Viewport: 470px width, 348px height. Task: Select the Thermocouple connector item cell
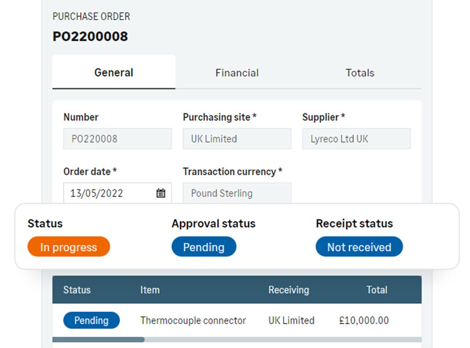pyautogui.click(x=193, y=320)
